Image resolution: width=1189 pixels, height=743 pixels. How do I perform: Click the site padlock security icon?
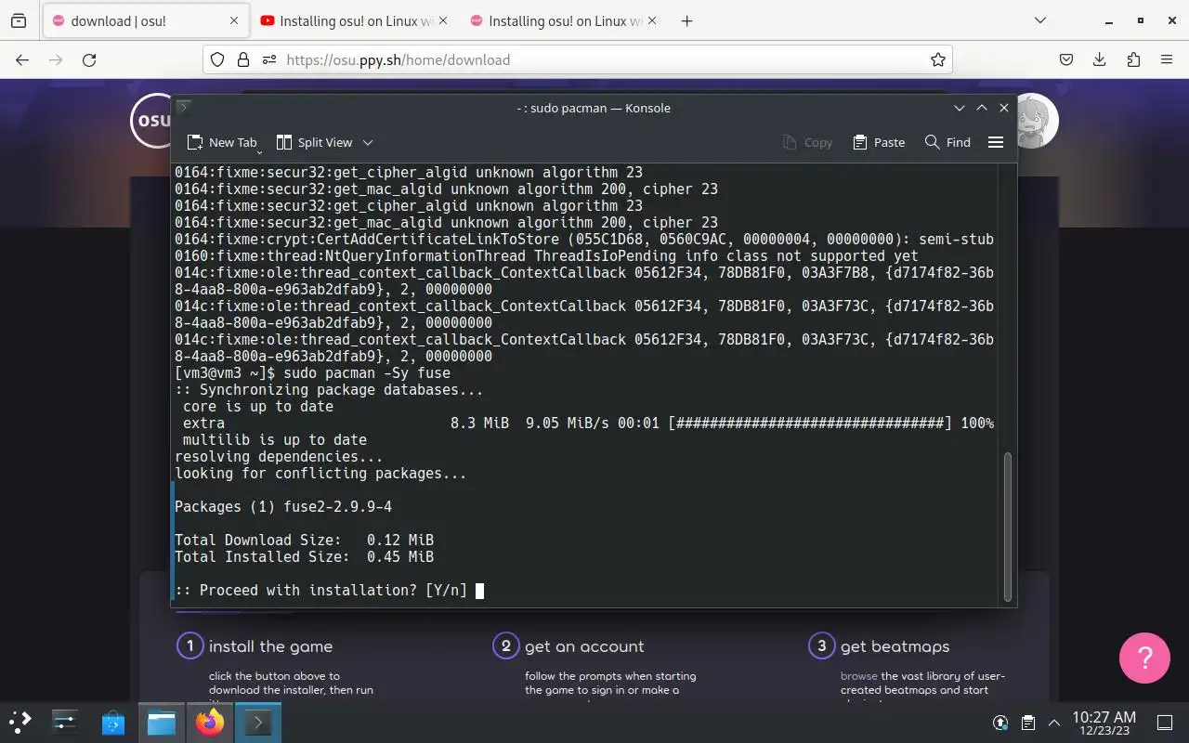(243, 59)
